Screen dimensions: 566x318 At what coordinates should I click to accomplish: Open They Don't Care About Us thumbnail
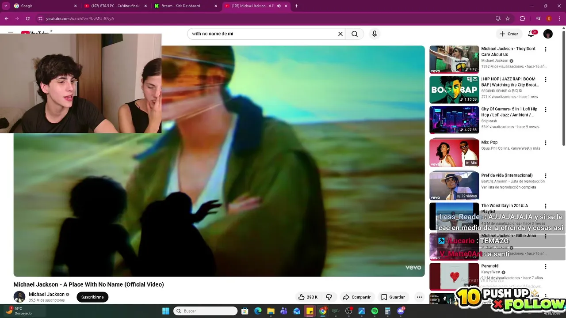coord(454,59)
